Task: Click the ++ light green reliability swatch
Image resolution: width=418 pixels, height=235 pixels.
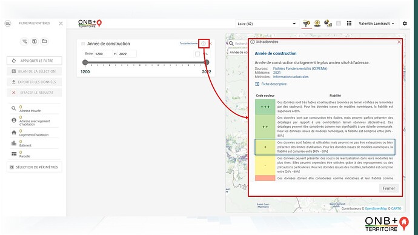Action: point(265,127)
